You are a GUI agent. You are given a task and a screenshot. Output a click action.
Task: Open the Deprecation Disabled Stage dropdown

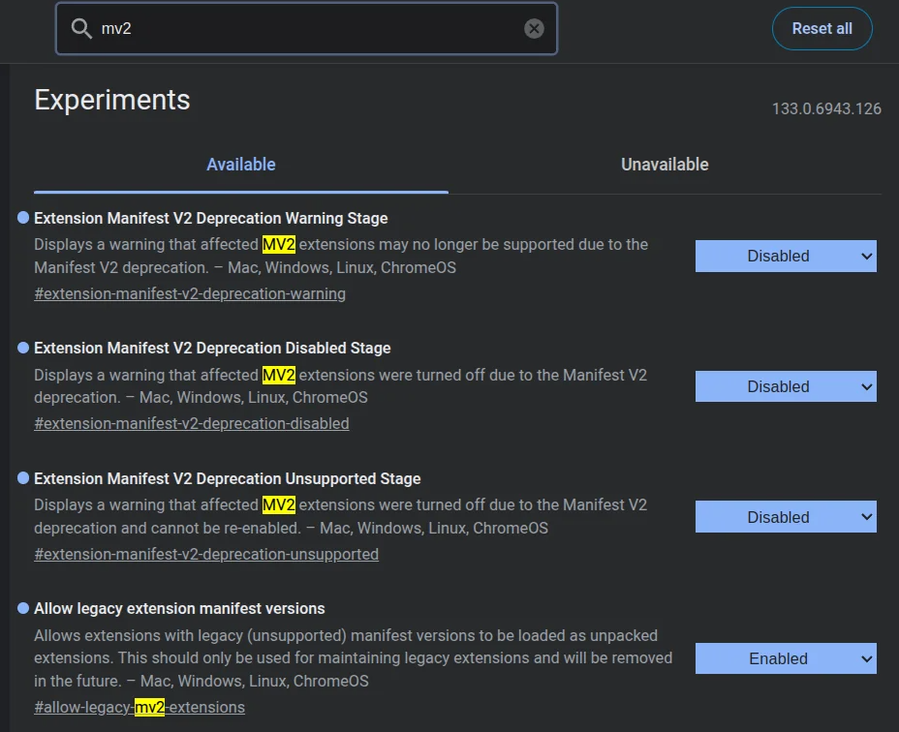pos(785,386)
